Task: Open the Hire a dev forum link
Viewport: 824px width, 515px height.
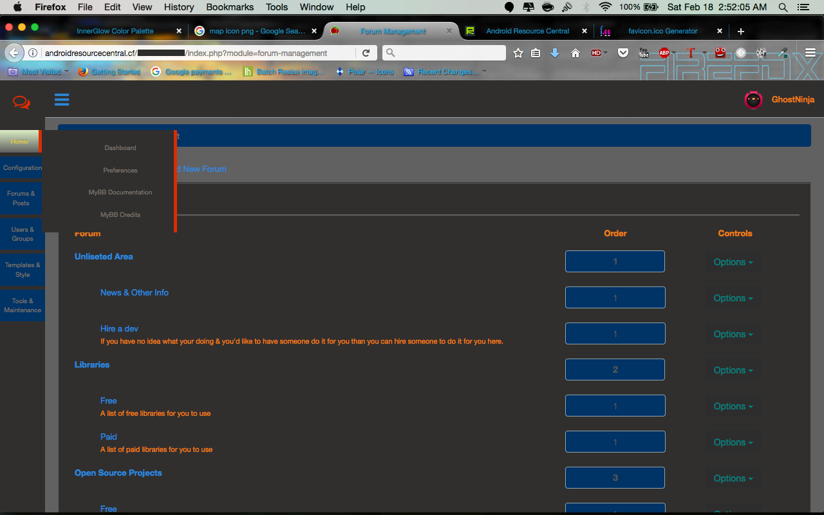Action: coord(119,328)
